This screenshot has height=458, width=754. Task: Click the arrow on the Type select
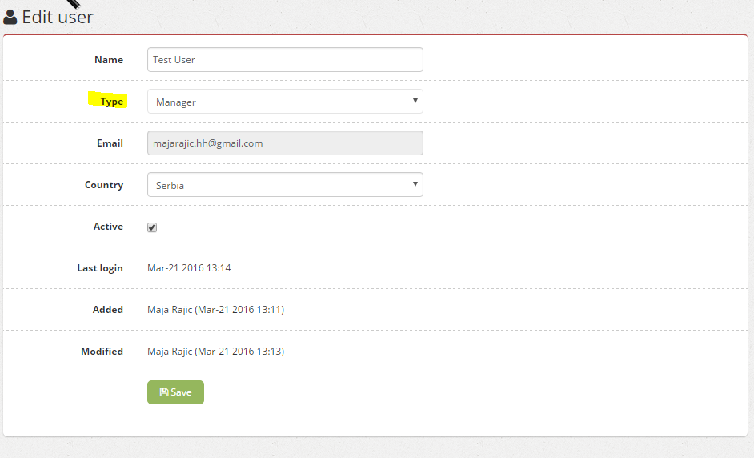[x=415, y=101]
